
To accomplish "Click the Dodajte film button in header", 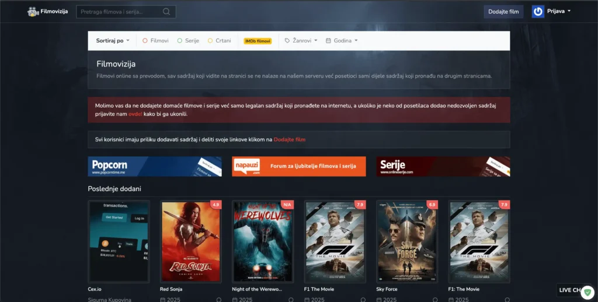I will tap(503, 12).
